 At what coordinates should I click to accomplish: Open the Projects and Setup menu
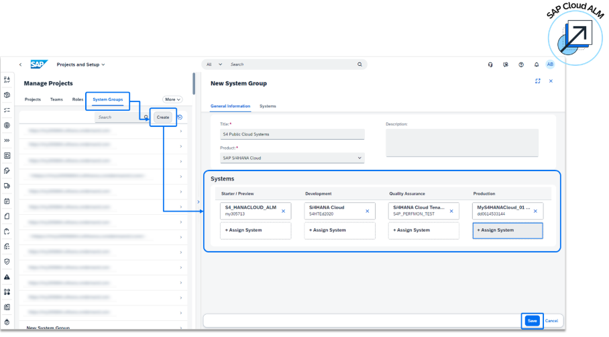pos(80,64)
